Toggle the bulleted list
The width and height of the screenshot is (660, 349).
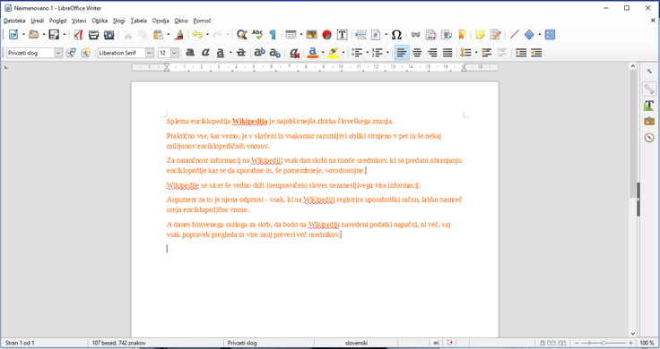tap(357, 53)
